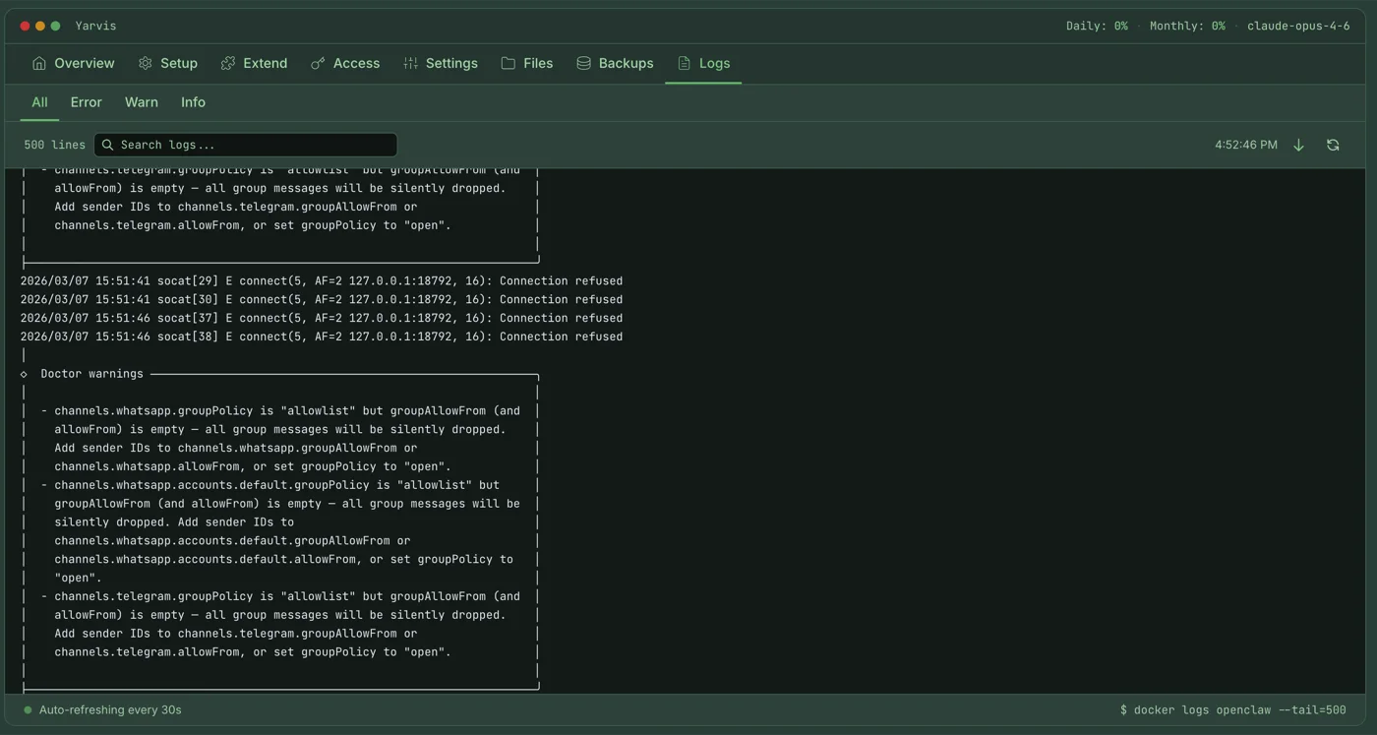1377x735 pixels.
Task: Show only Info level logs
Action: tap(193, 102)
